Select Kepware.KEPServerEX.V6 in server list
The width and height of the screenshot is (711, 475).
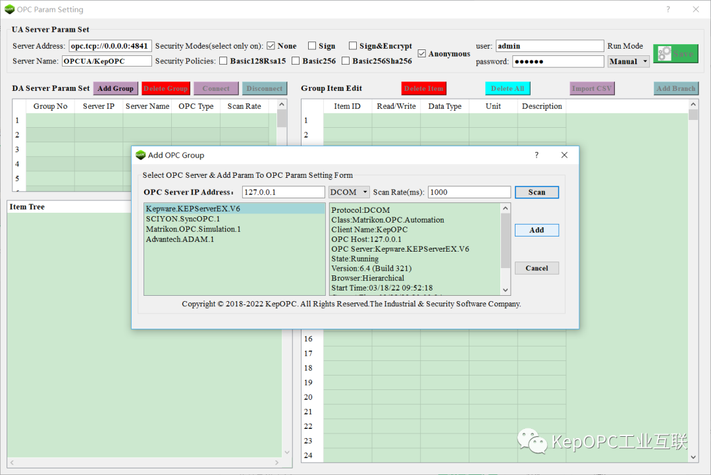(x=234, y=209)
